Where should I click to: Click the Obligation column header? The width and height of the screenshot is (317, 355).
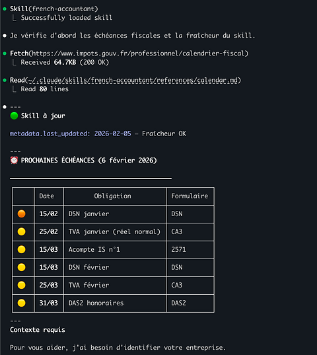(x=112, y=196)
